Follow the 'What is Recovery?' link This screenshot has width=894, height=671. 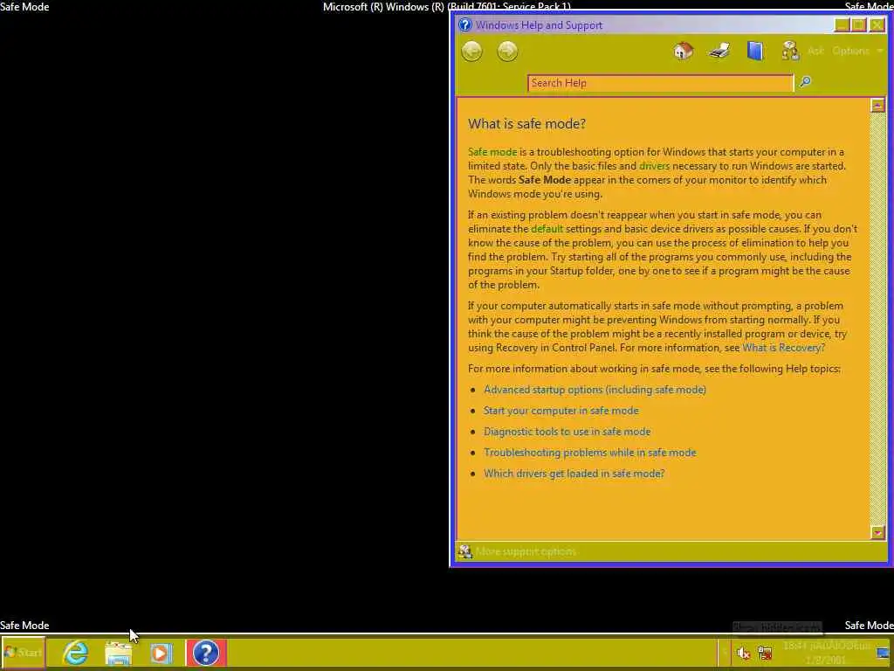[x=783, y=348]
